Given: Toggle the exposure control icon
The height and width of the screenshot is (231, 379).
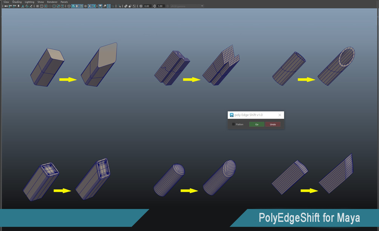Looking at the screenshot, I should (141, 6).
